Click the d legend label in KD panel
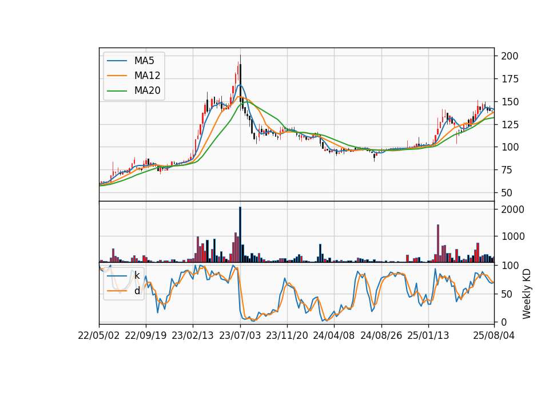The height and width of the screenshot is (395, 549). [x=137, y=291]
